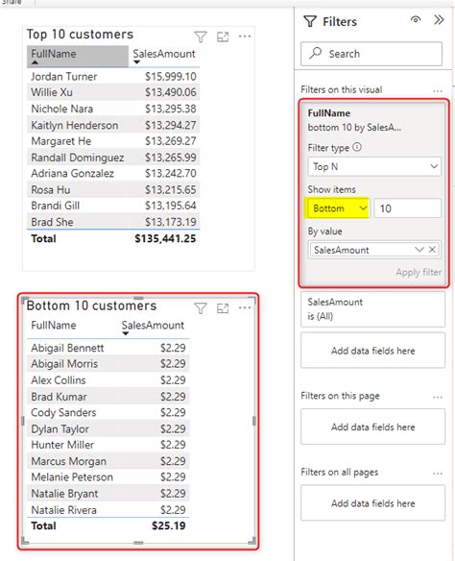Open the Filter type Top N dropdown

(x=374, y=166)
